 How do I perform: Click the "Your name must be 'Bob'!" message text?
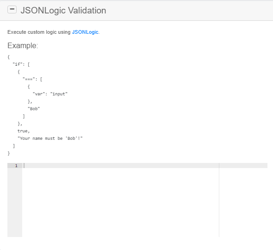50,138
